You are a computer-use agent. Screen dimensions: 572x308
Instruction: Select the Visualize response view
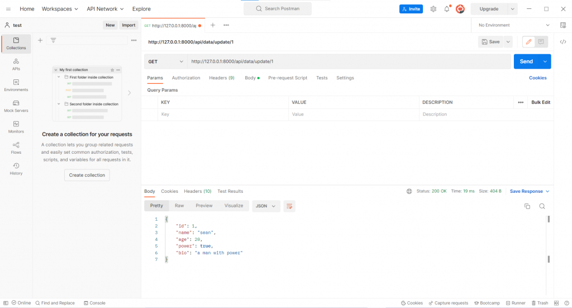(234, 206)
